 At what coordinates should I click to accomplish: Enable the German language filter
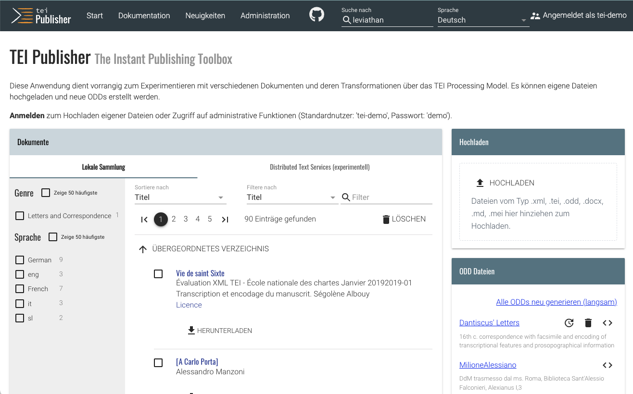tap(20, 260)
